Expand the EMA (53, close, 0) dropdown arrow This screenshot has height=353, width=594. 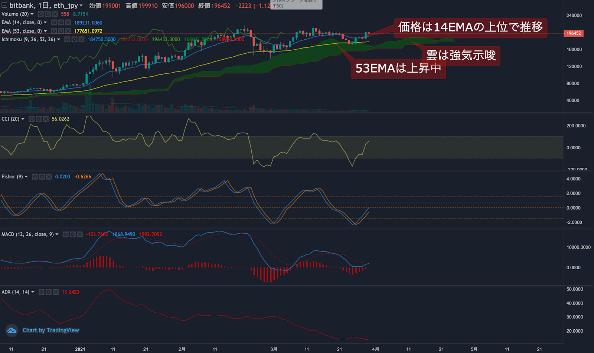click(45, 31)
